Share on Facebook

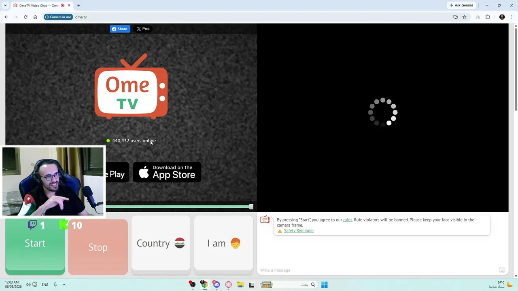[x=120, y=29]
